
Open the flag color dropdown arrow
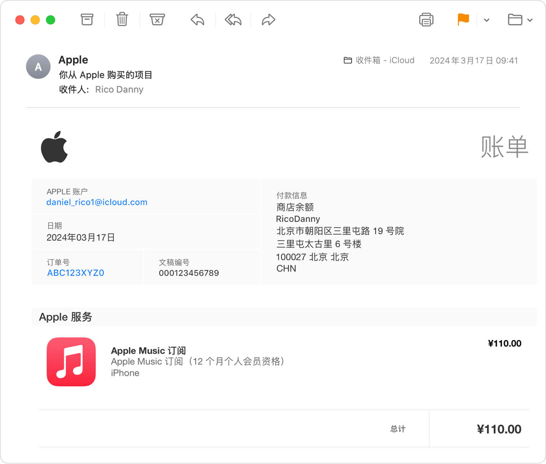point(487,20)
